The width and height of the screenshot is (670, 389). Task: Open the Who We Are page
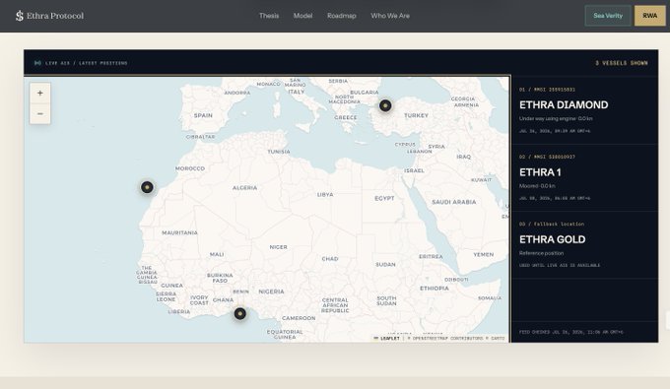click(390, 16)
